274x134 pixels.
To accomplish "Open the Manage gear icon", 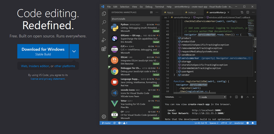I will 104,117.
